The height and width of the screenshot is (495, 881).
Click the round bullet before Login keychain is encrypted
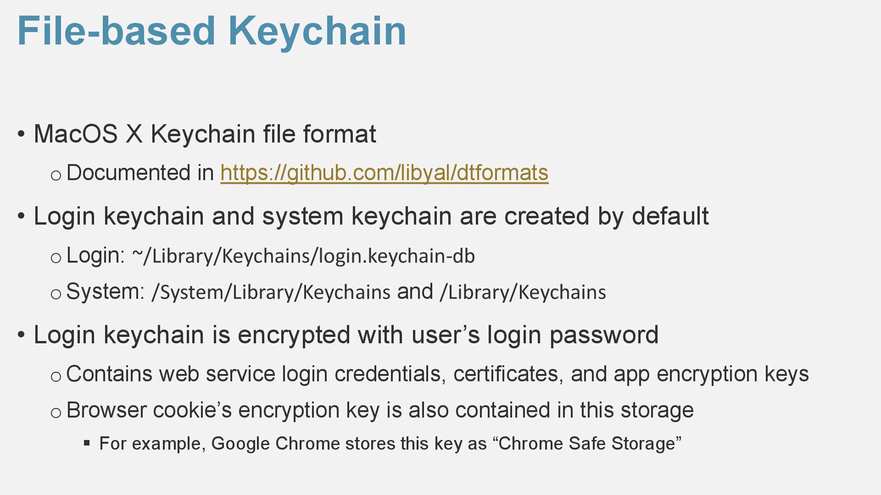pos(21,335)
